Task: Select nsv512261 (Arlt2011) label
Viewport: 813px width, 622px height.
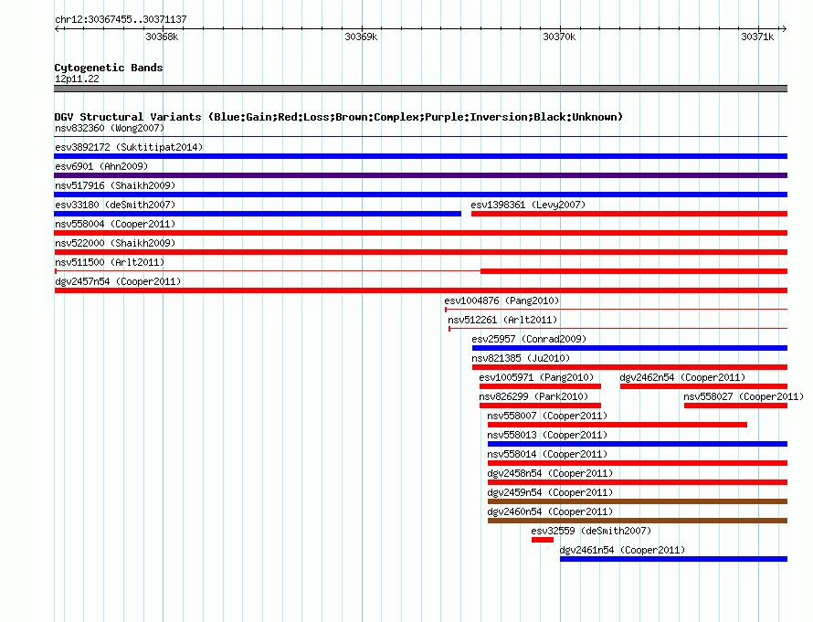Action: pos(502,320)
